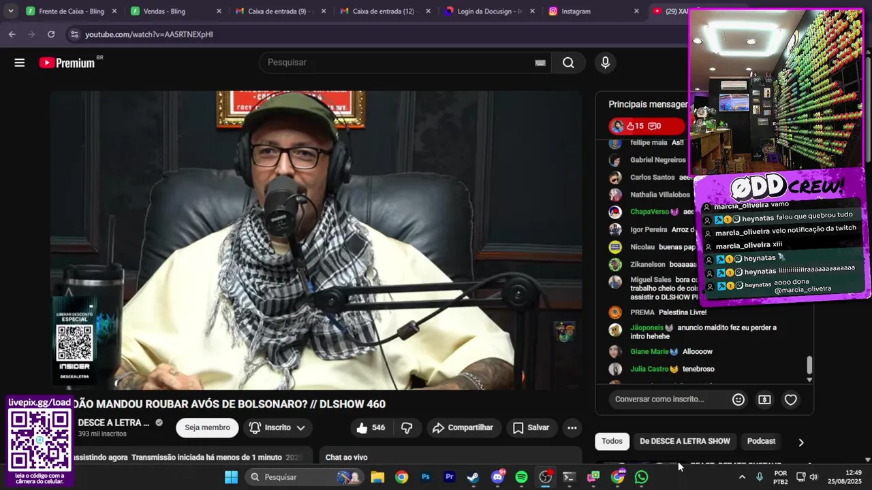The image size is (872, 490).
Task: Go back with the browser back arrow
Action: [x=12, y=34]
